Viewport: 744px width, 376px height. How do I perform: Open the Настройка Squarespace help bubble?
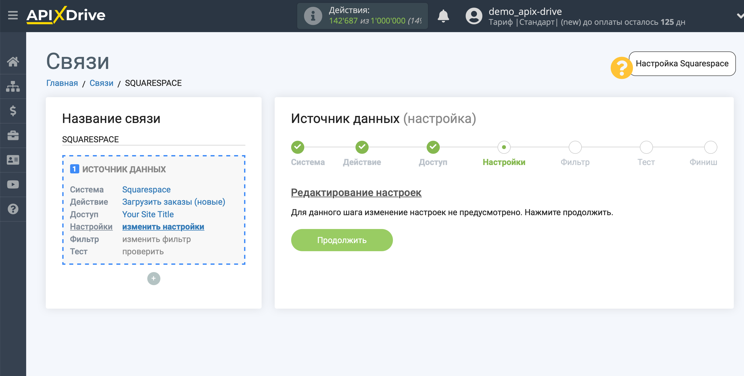pyautogui.click(x=682, y=63)
